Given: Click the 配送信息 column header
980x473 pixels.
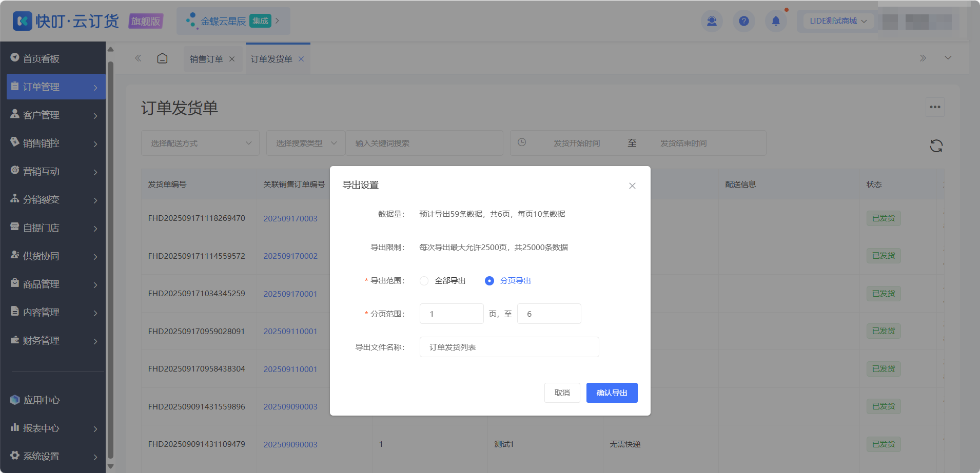Looking at the screenshot, I should point(740,184).
